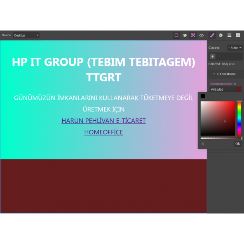Select the black preset swatch in picker
This screenshot has height=244, width=244.
tap(203, 96)
